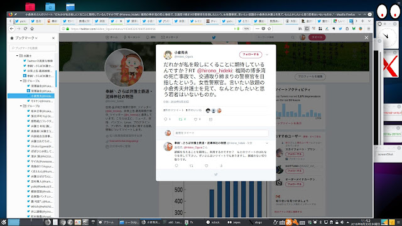Screen dimensions: 402x226
Task: Open the direct message envelope icon on the tweet
Action: pyautogui.click(x=210, y=119)
